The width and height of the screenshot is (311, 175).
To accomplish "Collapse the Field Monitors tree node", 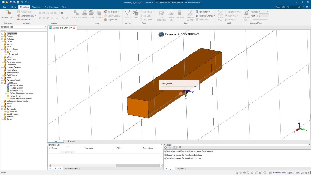I will (x=2, y=83).
